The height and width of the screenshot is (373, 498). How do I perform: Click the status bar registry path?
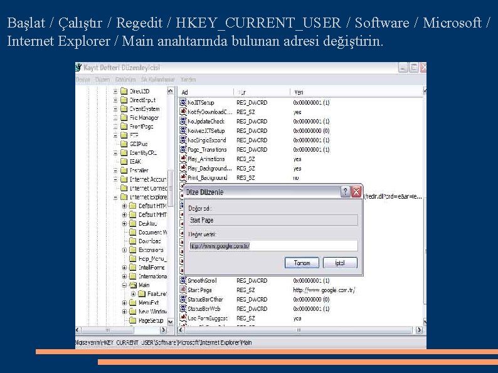164,342
